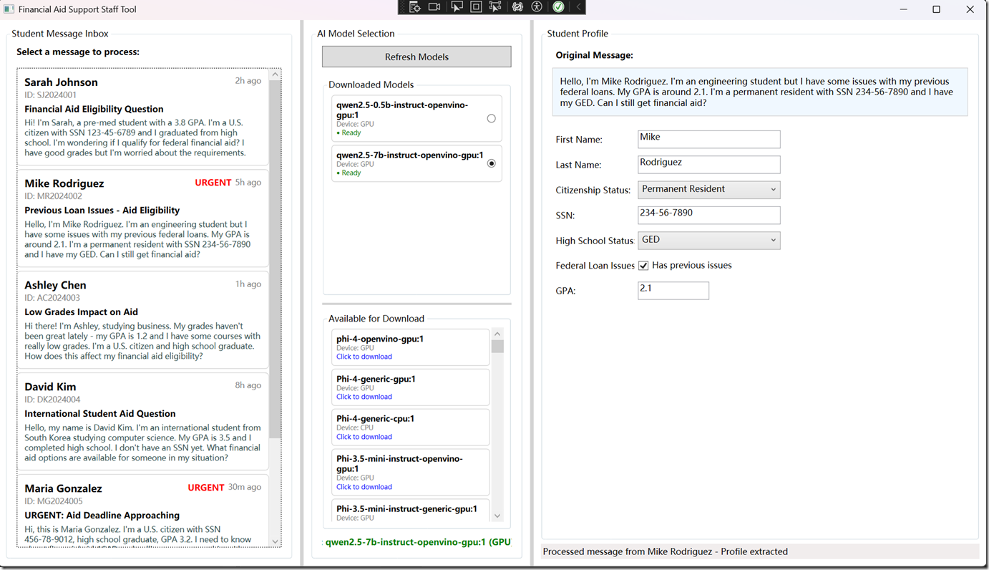The image size is (989, 570).
Task: Toggle Track Focused Element icon
Action: point(495,7)
